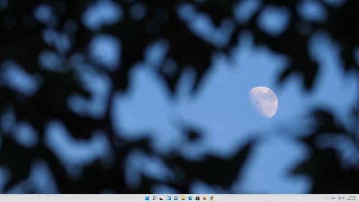The height and width of the screenshot is (202, 359).
Task: Open File Explorer folder icon
Action: (183, 198)
